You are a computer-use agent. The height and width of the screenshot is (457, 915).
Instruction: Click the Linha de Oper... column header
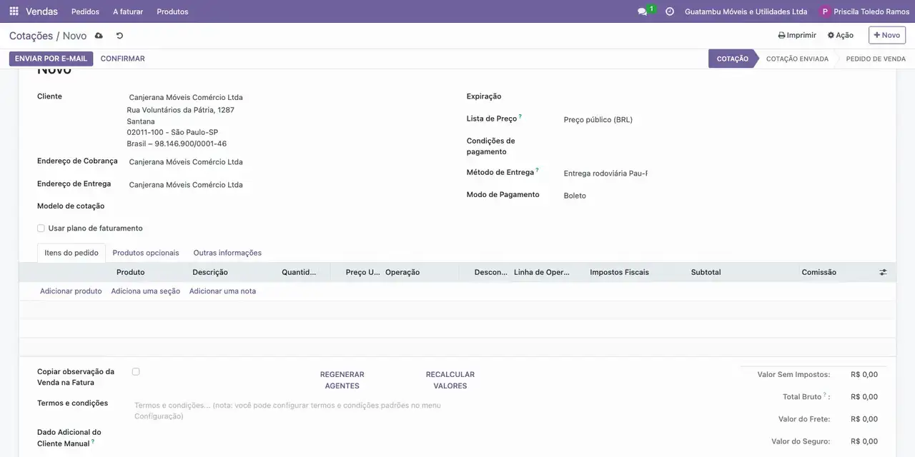point(542,272)
